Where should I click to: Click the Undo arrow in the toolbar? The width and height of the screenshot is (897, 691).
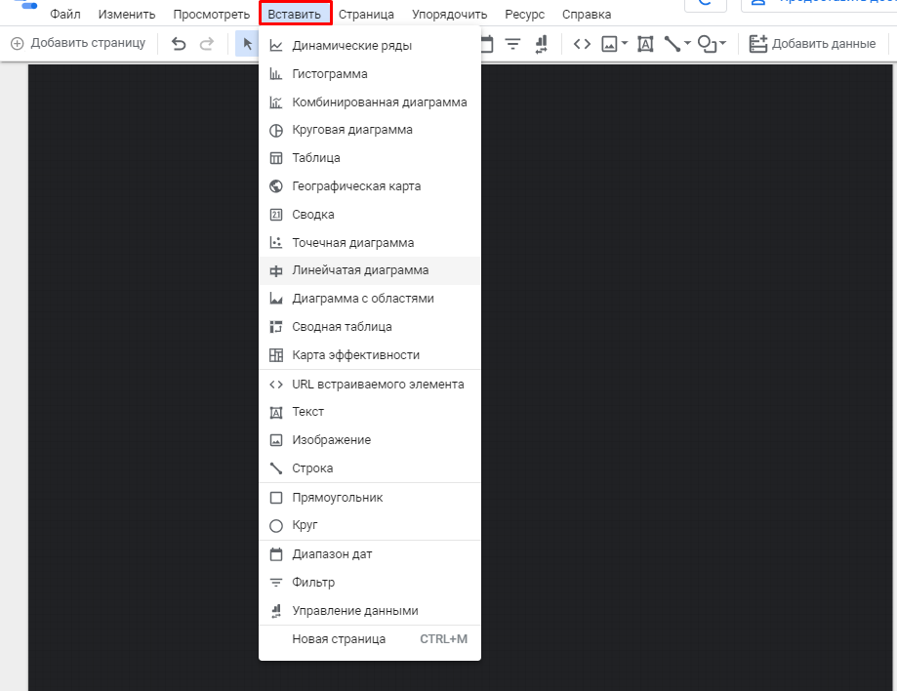179,44
